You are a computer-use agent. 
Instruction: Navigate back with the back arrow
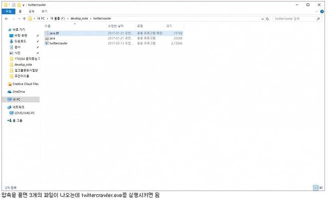coord(6,19)
